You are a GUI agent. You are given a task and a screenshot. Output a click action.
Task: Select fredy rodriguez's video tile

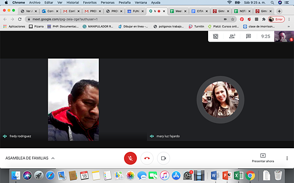point(73,100)
